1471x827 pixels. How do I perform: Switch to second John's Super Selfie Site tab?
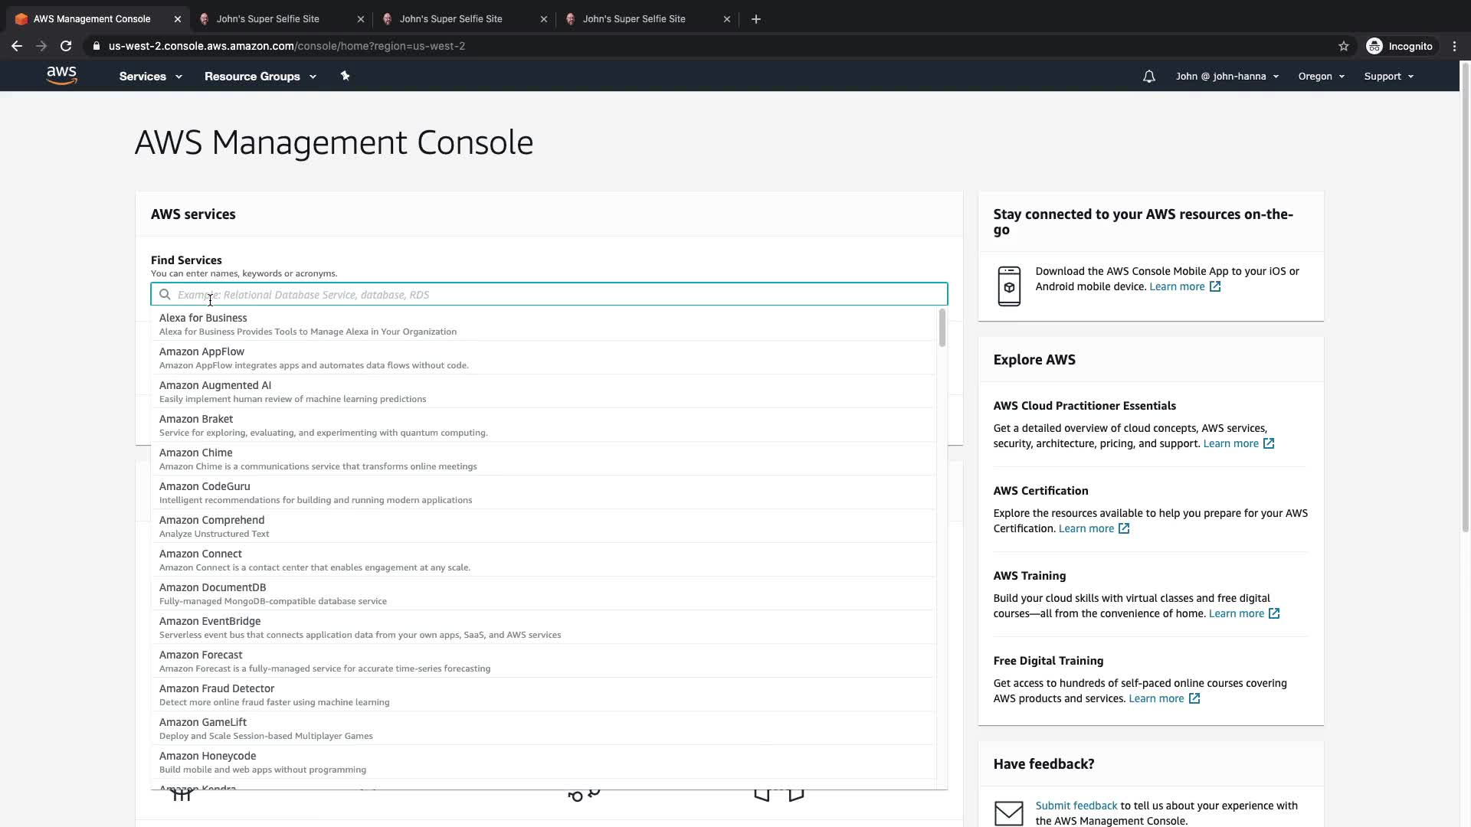[x=450, y=19]
